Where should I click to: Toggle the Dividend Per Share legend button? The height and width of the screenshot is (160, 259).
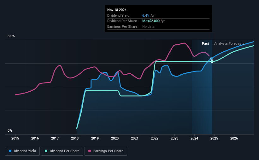(x=62, y=151)
